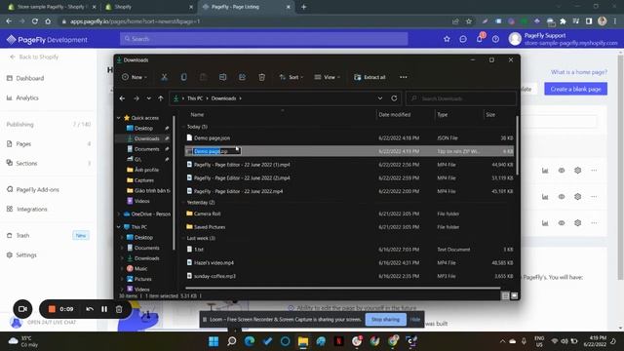Screen dimensions: 624x351
Task: Restart the Loom recording with undo arrow
Action: [x=90, y=309]
